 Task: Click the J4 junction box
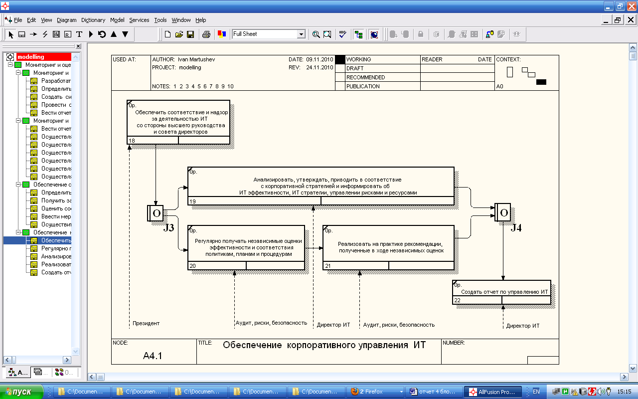tap(503, 212)
